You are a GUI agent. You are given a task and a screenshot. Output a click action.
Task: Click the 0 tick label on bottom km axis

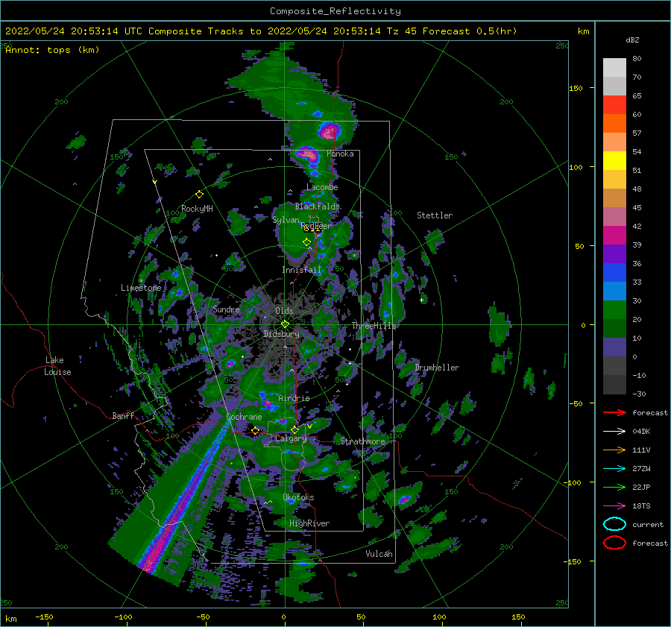(283, 617)
